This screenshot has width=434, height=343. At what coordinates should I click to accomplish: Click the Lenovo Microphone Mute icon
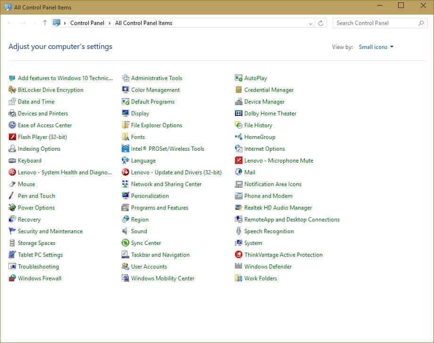tap(239, 161)
